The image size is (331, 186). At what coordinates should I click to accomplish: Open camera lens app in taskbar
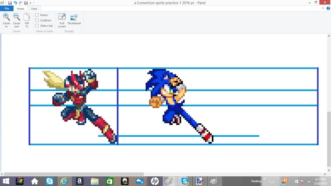coord(125,181)
